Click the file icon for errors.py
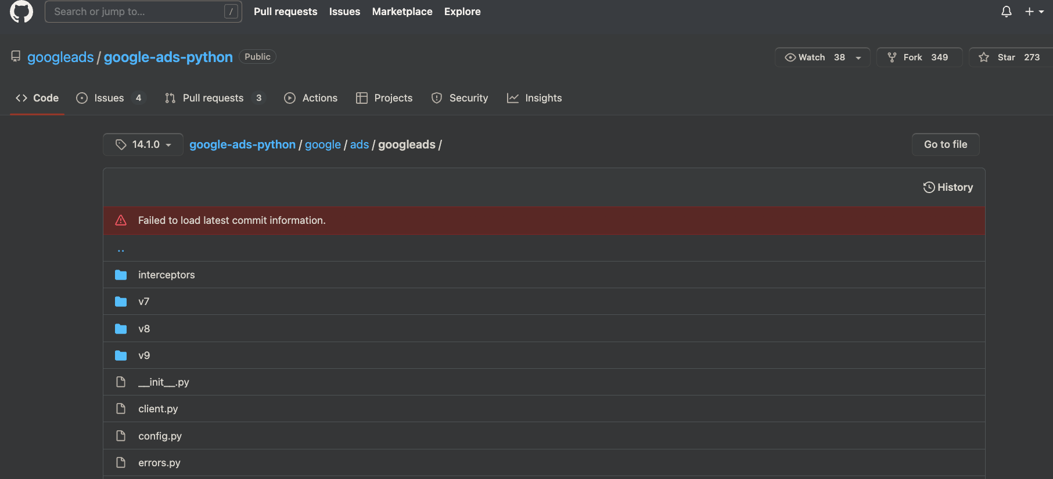This screenshot has width=1053, height=479. pos(121,463)
